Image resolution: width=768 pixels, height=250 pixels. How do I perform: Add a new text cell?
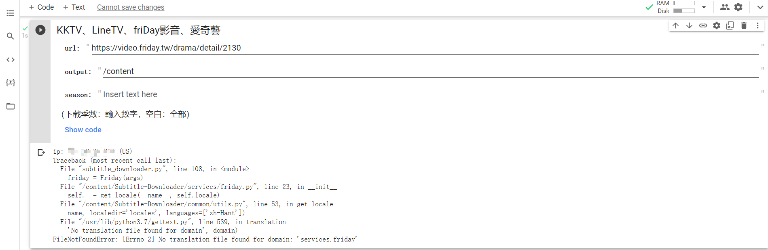pos(74,7)
